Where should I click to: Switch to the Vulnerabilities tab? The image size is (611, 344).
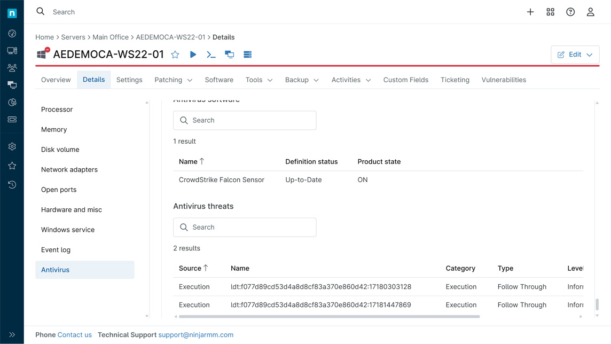point(504,80)
